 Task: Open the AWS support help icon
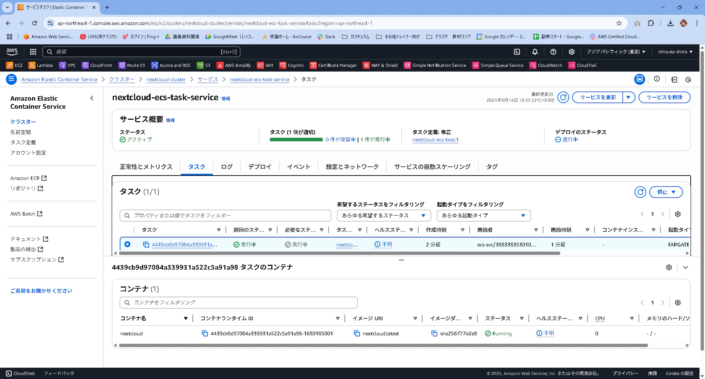[x=553, y=52]
